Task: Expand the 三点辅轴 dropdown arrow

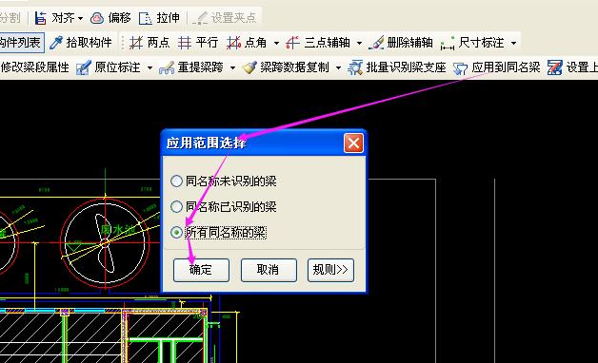Action: click(x=359, y=43)
